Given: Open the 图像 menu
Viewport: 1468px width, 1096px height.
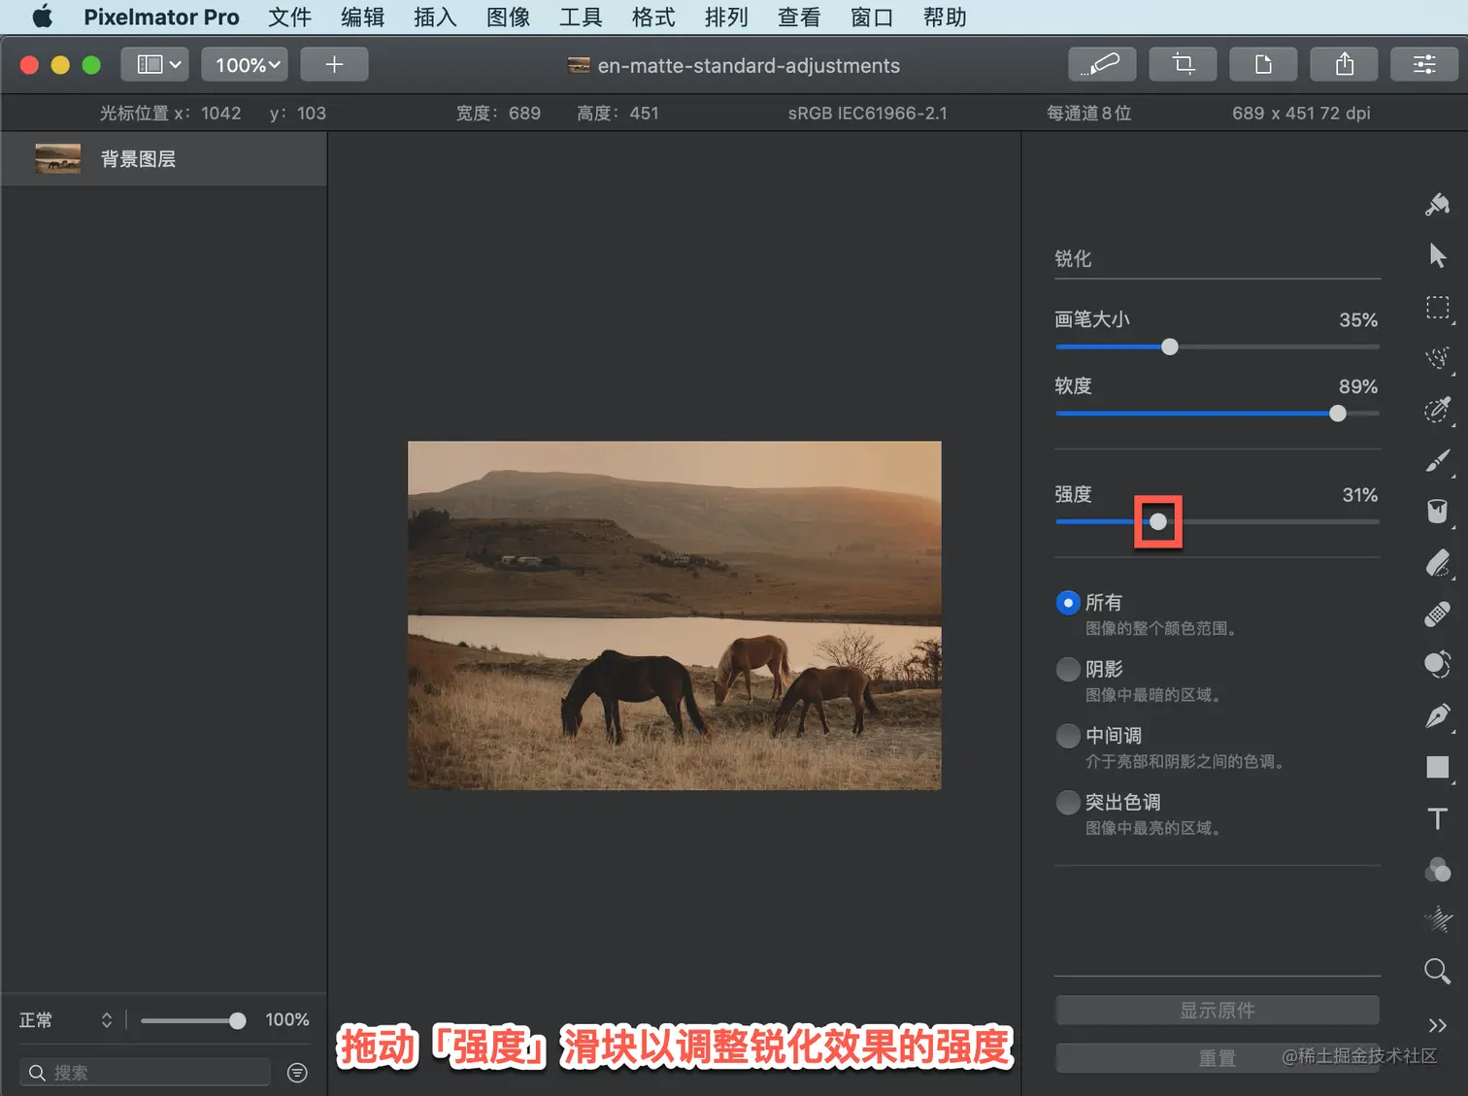Looking at the screenshot, I should tap(508, 17).
